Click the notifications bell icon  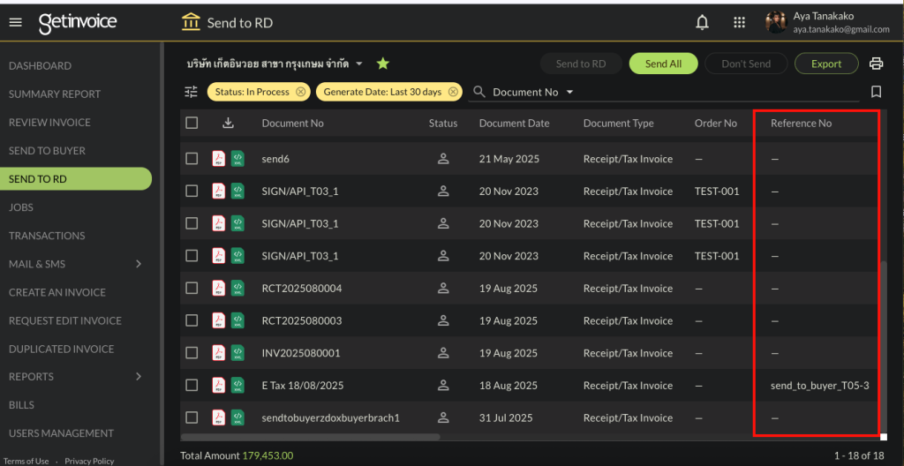[703, 23]
